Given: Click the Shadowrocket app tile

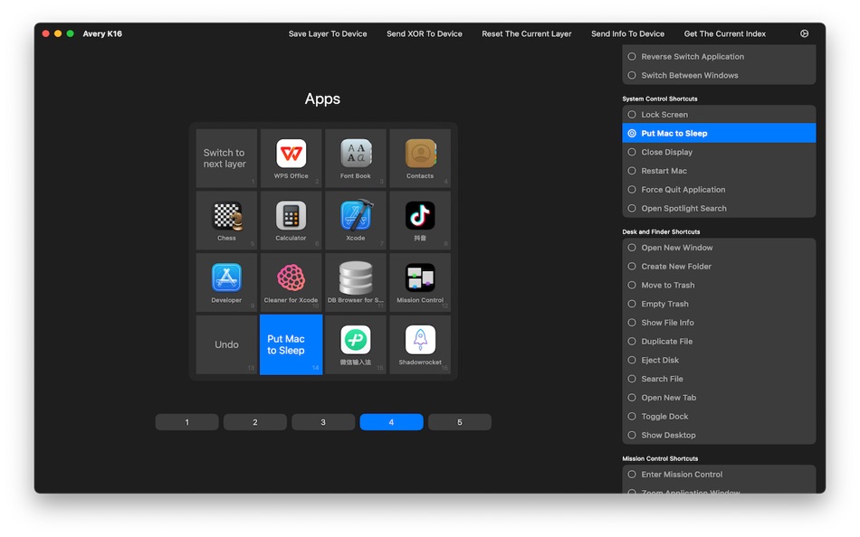Looking at the screenshot, I should pos(420,344).
